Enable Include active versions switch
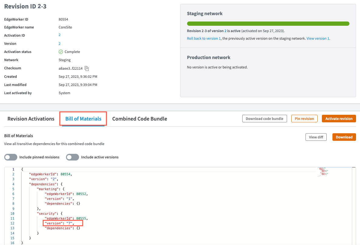The width and height of the screenshot is (360, 245). (73, 157)
